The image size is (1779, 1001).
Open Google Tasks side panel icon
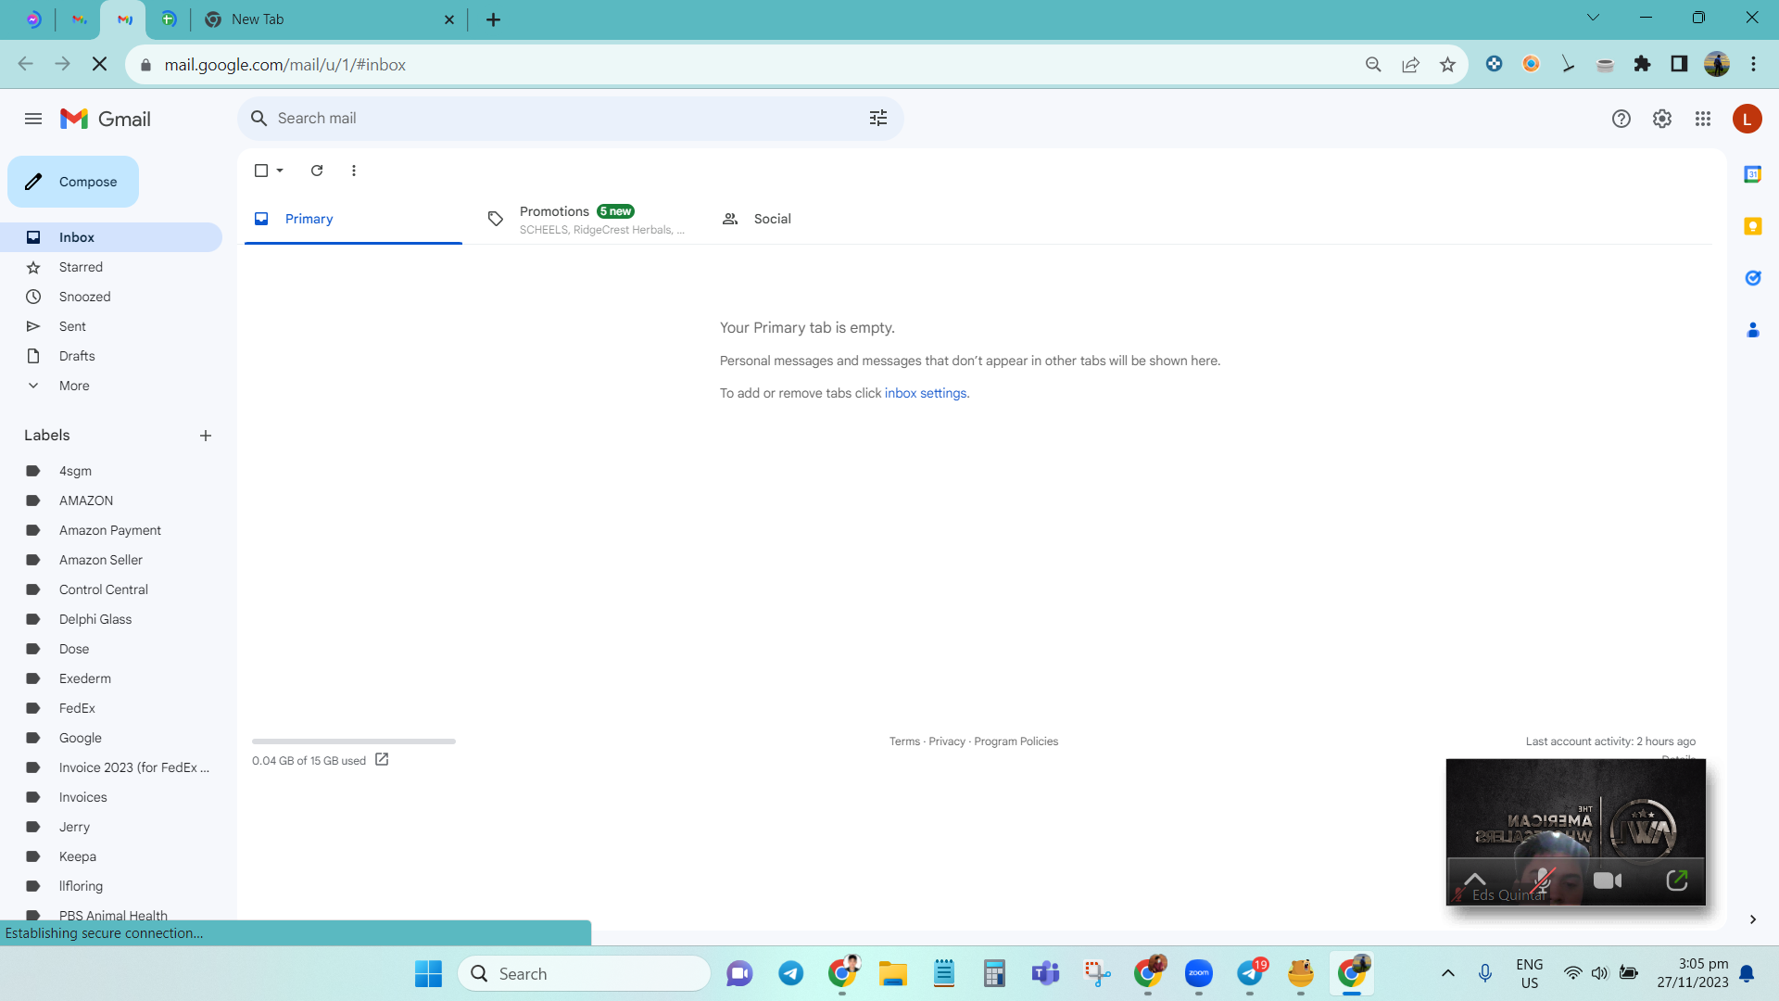[x=1752, y=278]
